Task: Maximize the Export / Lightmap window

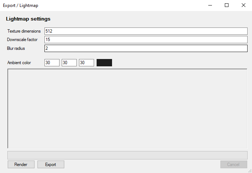Action: click(x=227, y=5)
